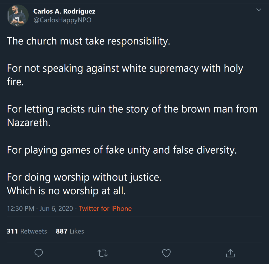Screen dimensions: 269x264
Task: Click the line about fake unity and false diversity
Action: pyautogui.click(x=122, y=150)
